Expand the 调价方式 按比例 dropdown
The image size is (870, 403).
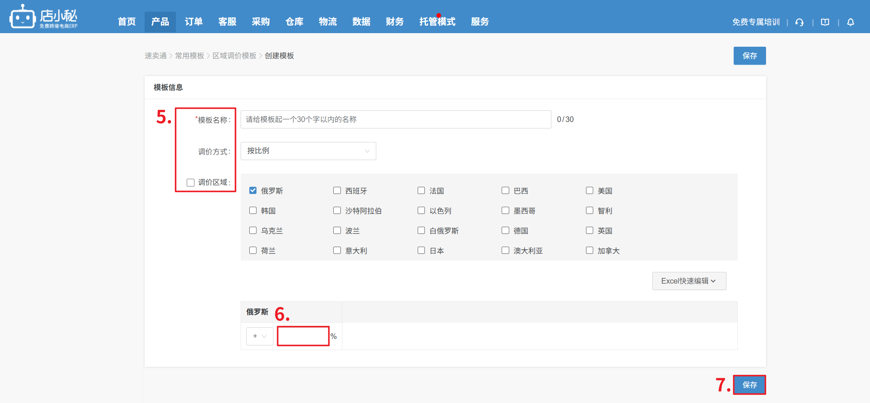308,151
